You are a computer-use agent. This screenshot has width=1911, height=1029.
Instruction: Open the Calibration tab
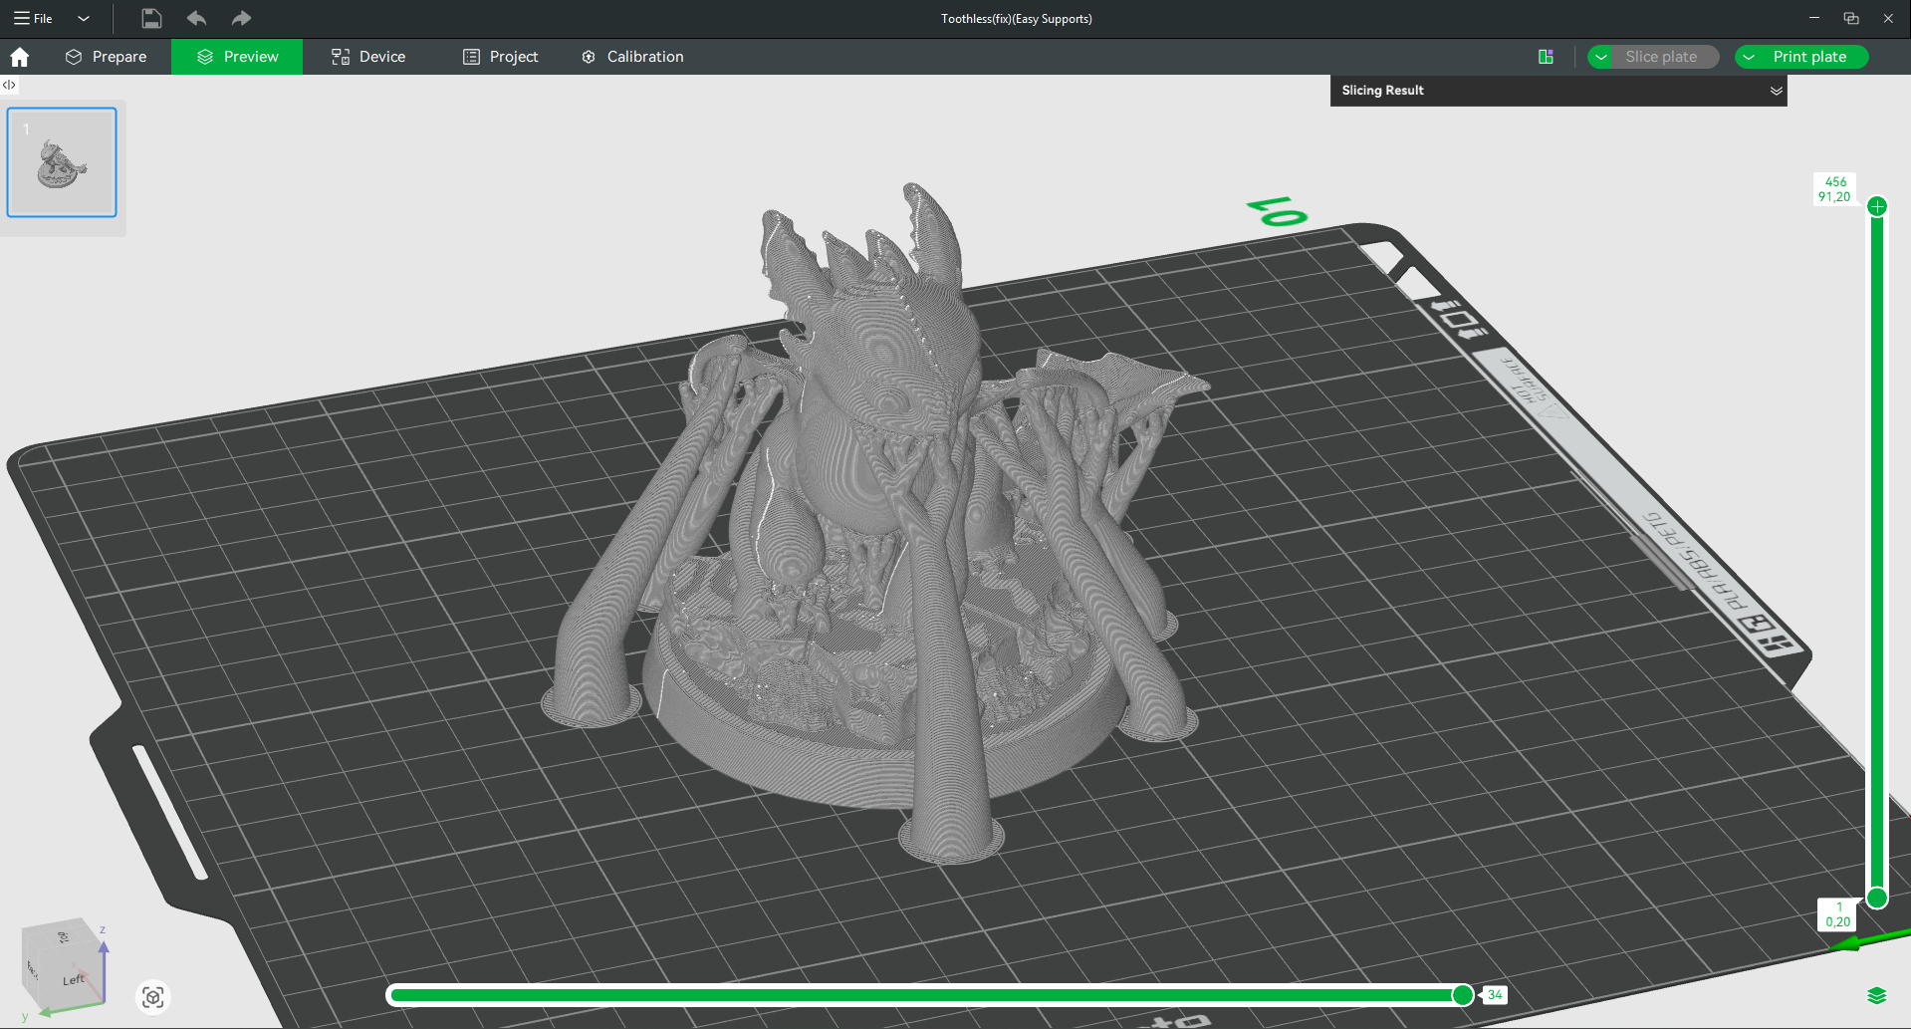click(x=632, y=57)
